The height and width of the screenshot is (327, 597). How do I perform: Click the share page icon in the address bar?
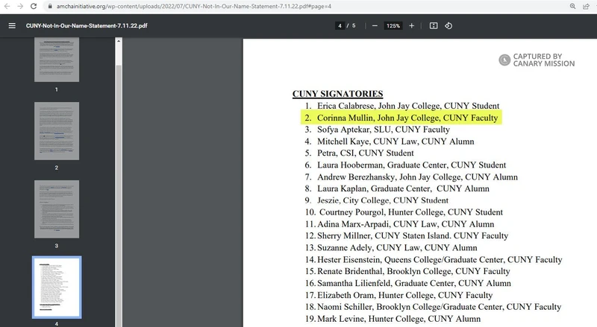(586, 6)
